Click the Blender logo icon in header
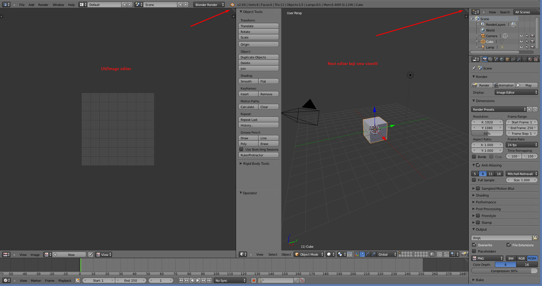542x286 pixels. point(232,5)
